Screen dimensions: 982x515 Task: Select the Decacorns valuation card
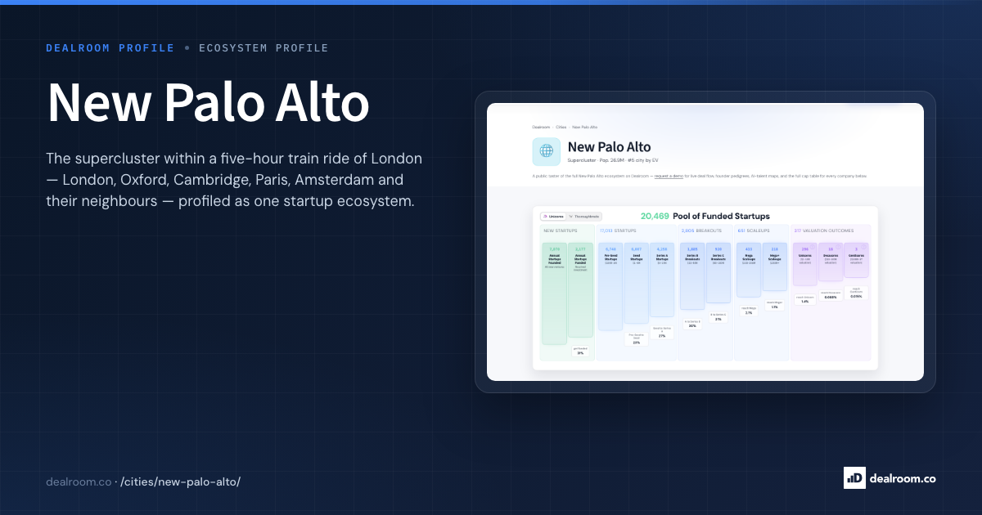(x=831, y=261)
